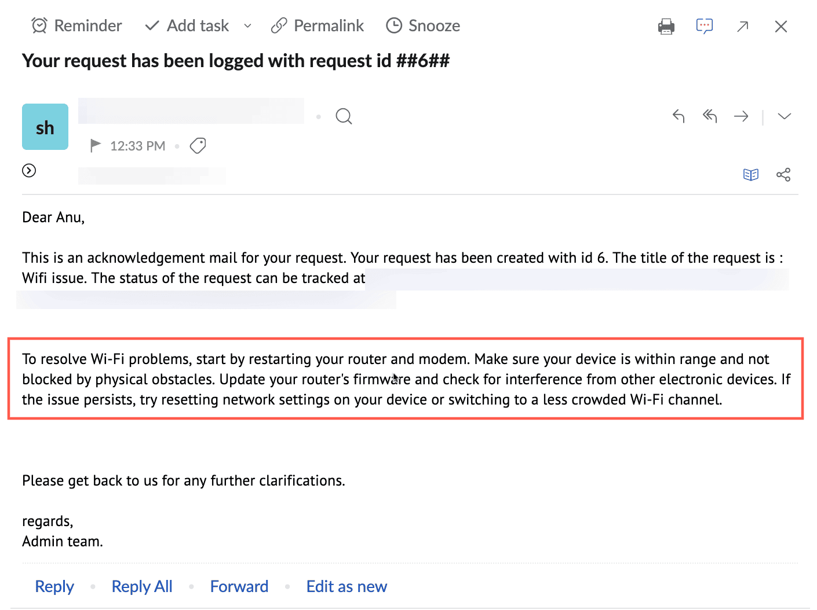Click the forward arrow icon
This screenshot has width=817, height=610.
pyautogui.click(x=741, y=116)
